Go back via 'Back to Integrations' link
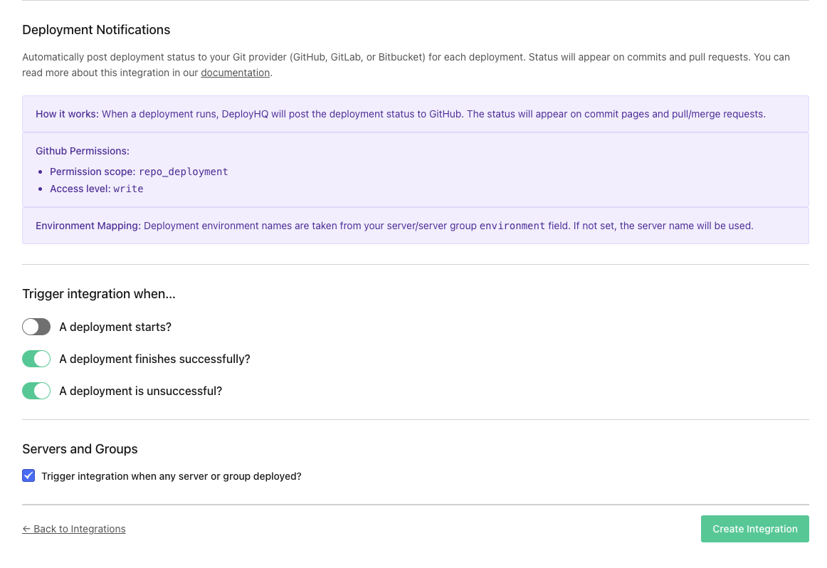The width and height of the screenshot is (827, 568). point(74,529)
